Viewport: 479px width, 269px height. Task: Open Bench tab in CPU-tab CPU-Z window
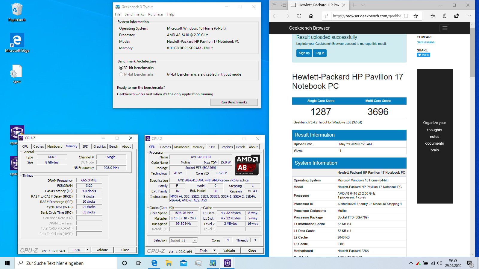(241, 147)
